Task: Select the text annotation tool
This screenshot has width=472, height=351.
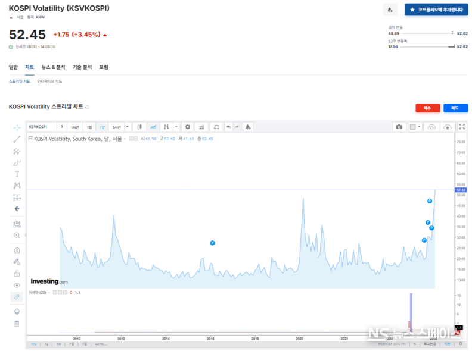Action: click(x=17, y=174)
